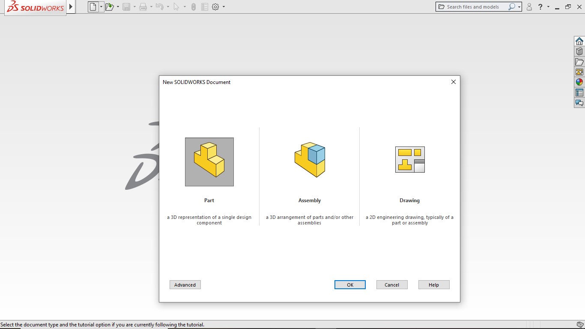Open the File Explorer task pane
The image size is (585, 329).
579,62
